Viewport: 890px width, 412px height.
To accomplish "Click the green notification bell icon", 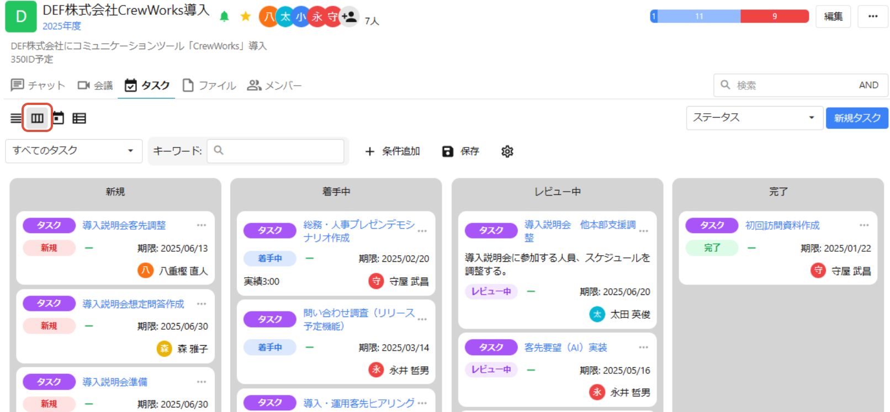I will coord(224,17).
